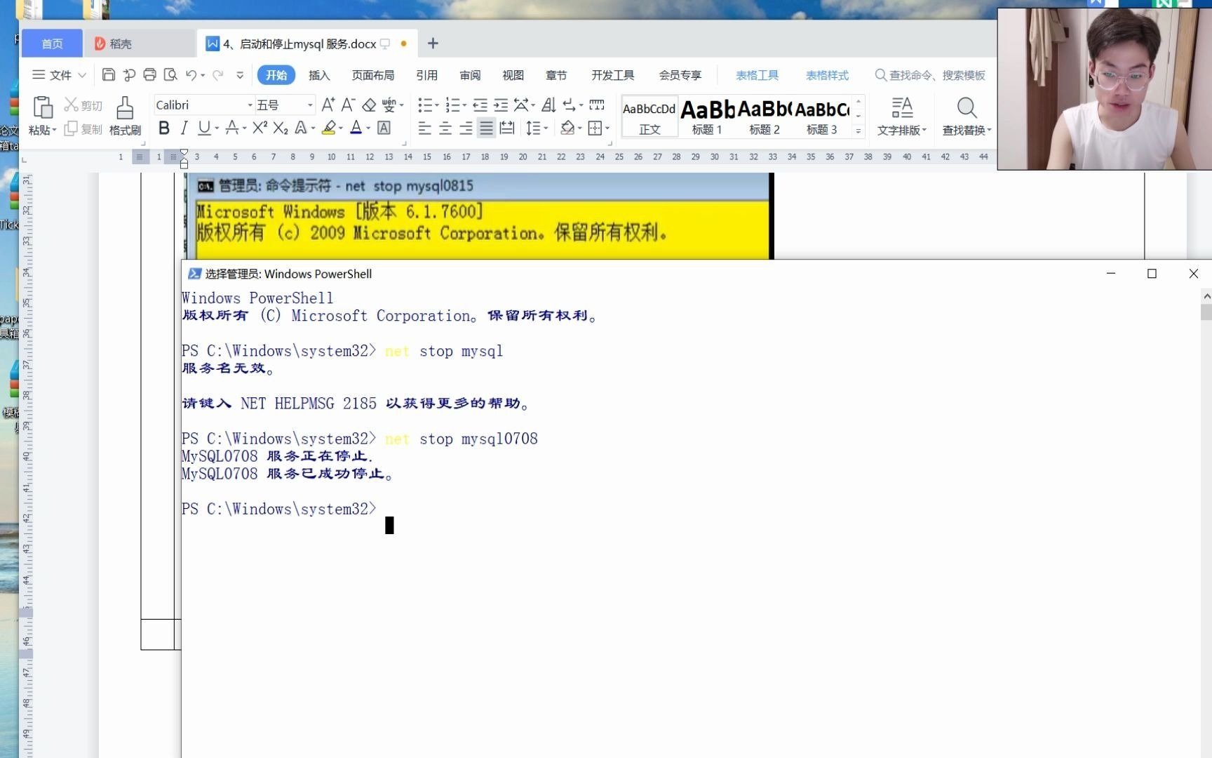
Task: Expand the line spacing dropdown
Action: 546,128
